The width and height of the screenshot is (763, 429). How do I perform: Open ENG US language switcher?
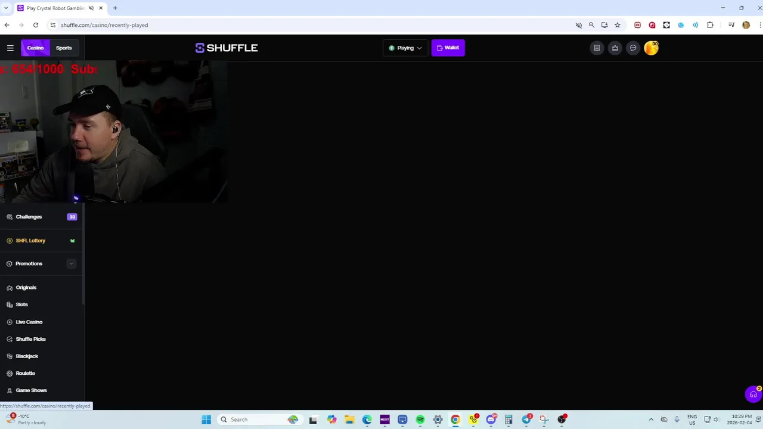tap(692, 419)
